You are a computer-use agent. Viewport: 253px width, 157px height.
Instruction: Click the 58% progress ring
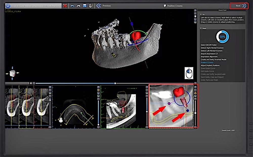222,37
